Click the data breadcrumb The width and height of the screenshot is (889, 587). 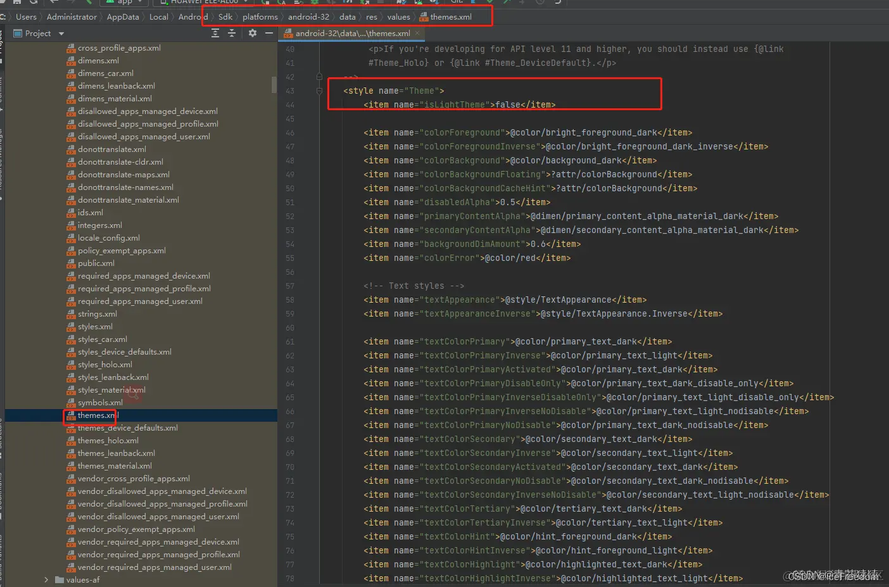pyautogui.click(x=348, y=17)
